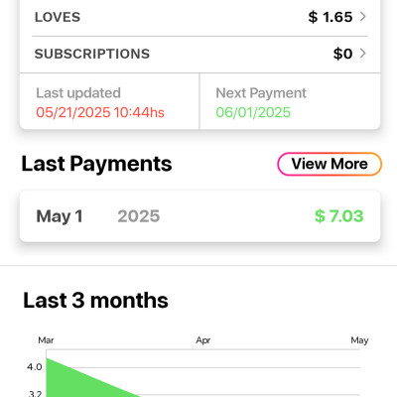Open the May 1 payment entry
This screenshot has width=397, height=397.
(x=199, y=216)
